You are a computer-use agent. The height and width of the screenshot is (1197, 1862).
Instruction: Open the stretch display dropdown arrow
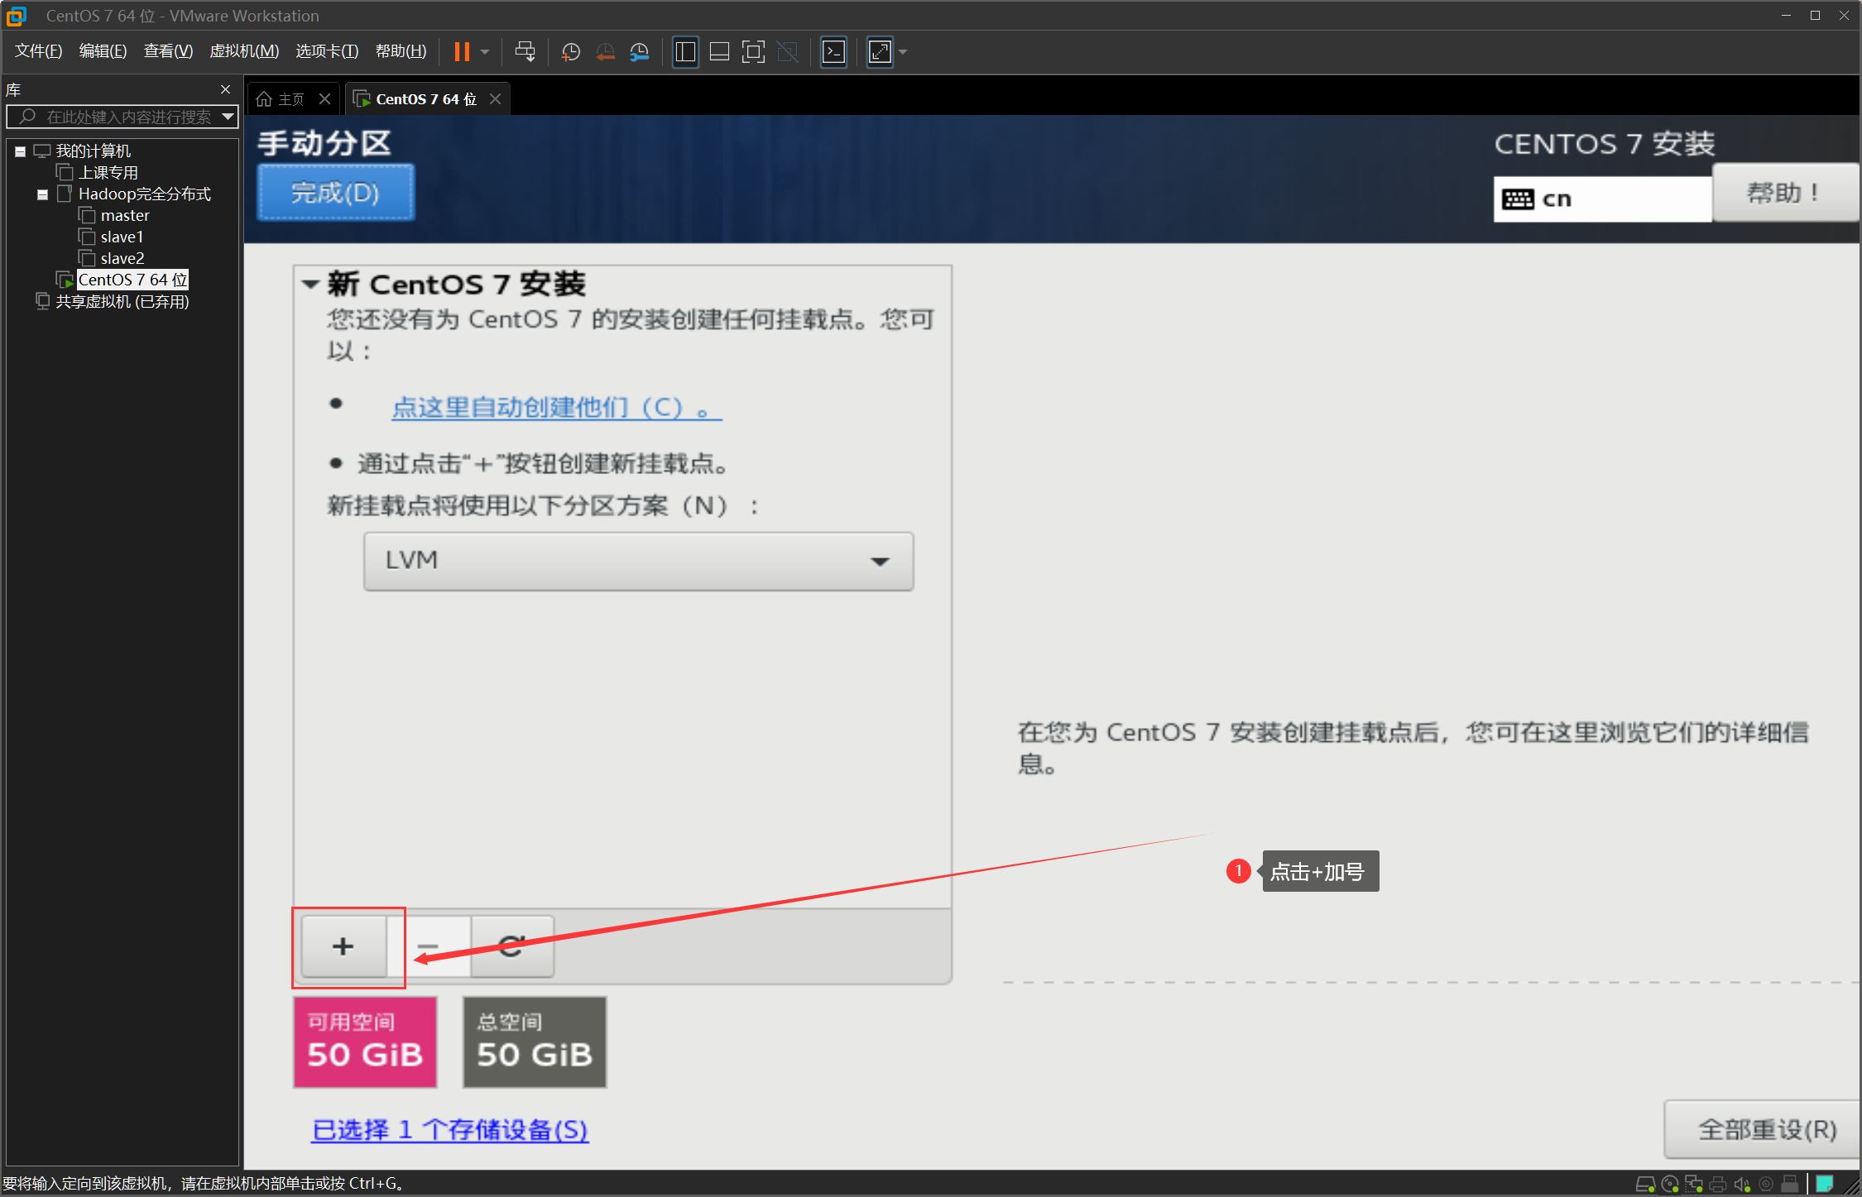click(903, 52)
